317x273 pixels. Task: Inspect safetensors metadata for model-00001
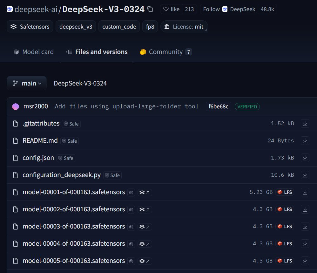(x=145, y=192)
